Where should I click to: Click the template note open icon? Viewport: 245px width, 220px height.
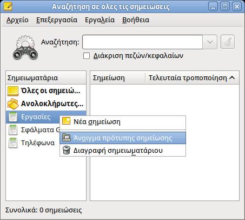click(x=67, y=138)
